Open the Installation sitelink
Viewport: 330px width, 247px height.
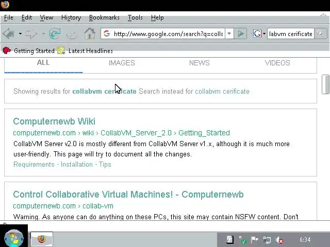[x=77, y=164]
